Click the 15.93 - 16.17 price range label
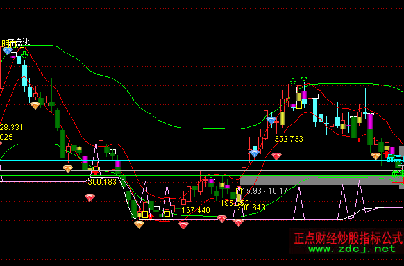Viewport: 404px width, 266px height. (266, 190)
